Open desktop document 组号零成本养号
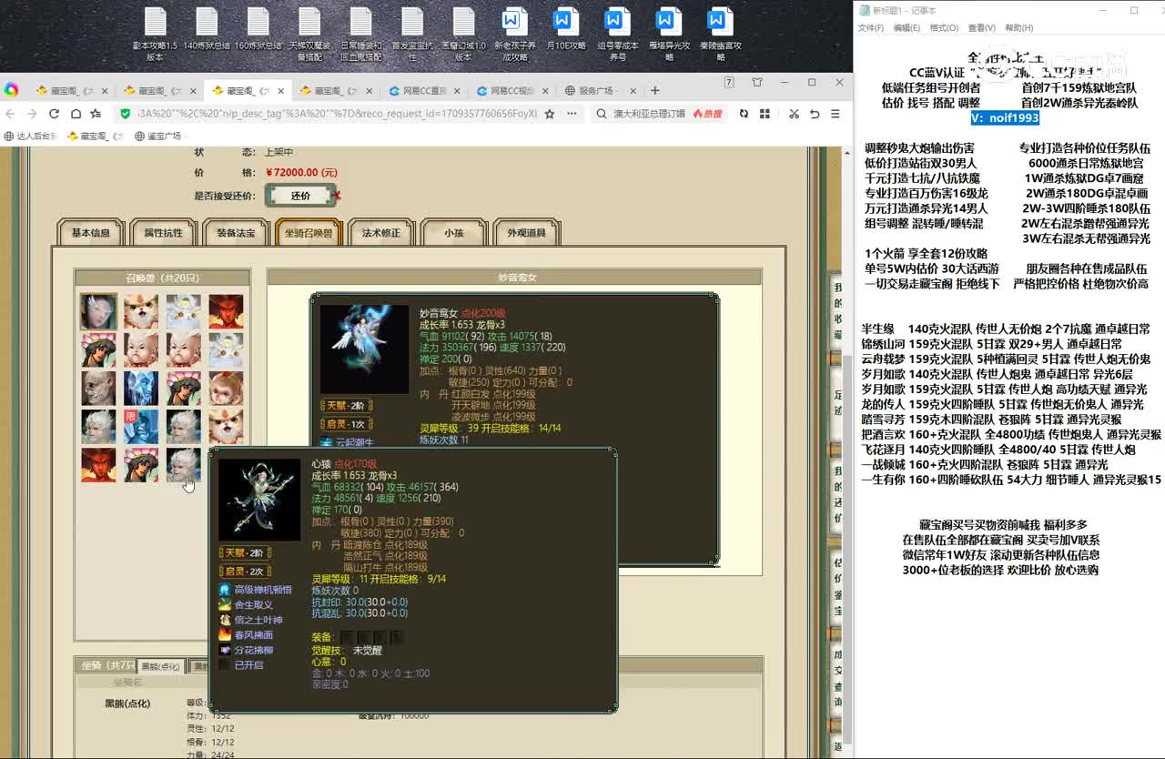The height and width of the screenshot is (759, 1165). (617, 35)
